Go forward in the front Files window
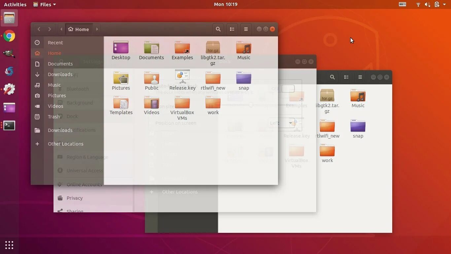Viewport: 451px width, 254px height. [50, 29]
